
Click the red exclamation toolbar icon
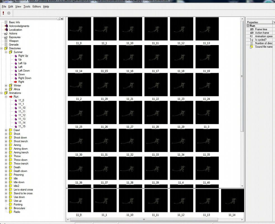[x=3, y=13]
